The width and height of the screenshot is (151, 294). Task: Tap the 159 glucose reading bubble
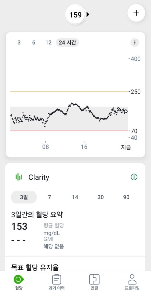coord(75,15)
